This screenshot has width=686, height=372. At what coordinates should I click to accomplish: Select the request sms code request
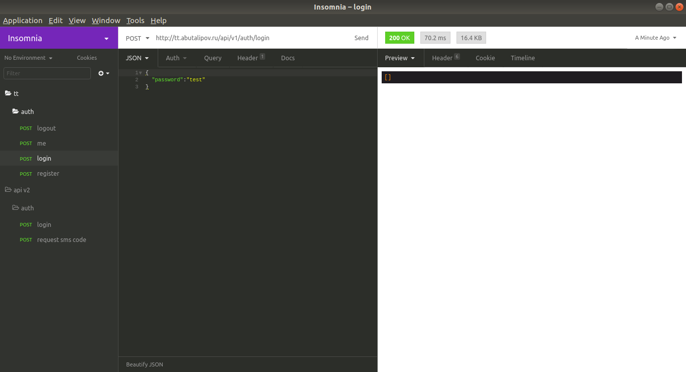pyautogui.click(x=59, y=239)
